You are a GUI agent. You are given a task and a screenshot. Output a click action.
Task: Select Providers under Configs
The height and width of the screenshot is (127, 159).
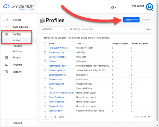pos(17,46)
